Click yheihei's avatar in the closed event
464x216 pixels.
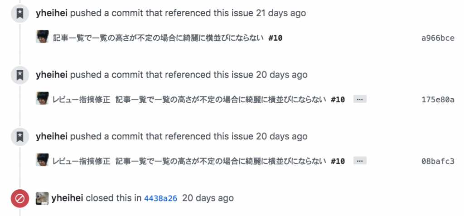[42, 198]
